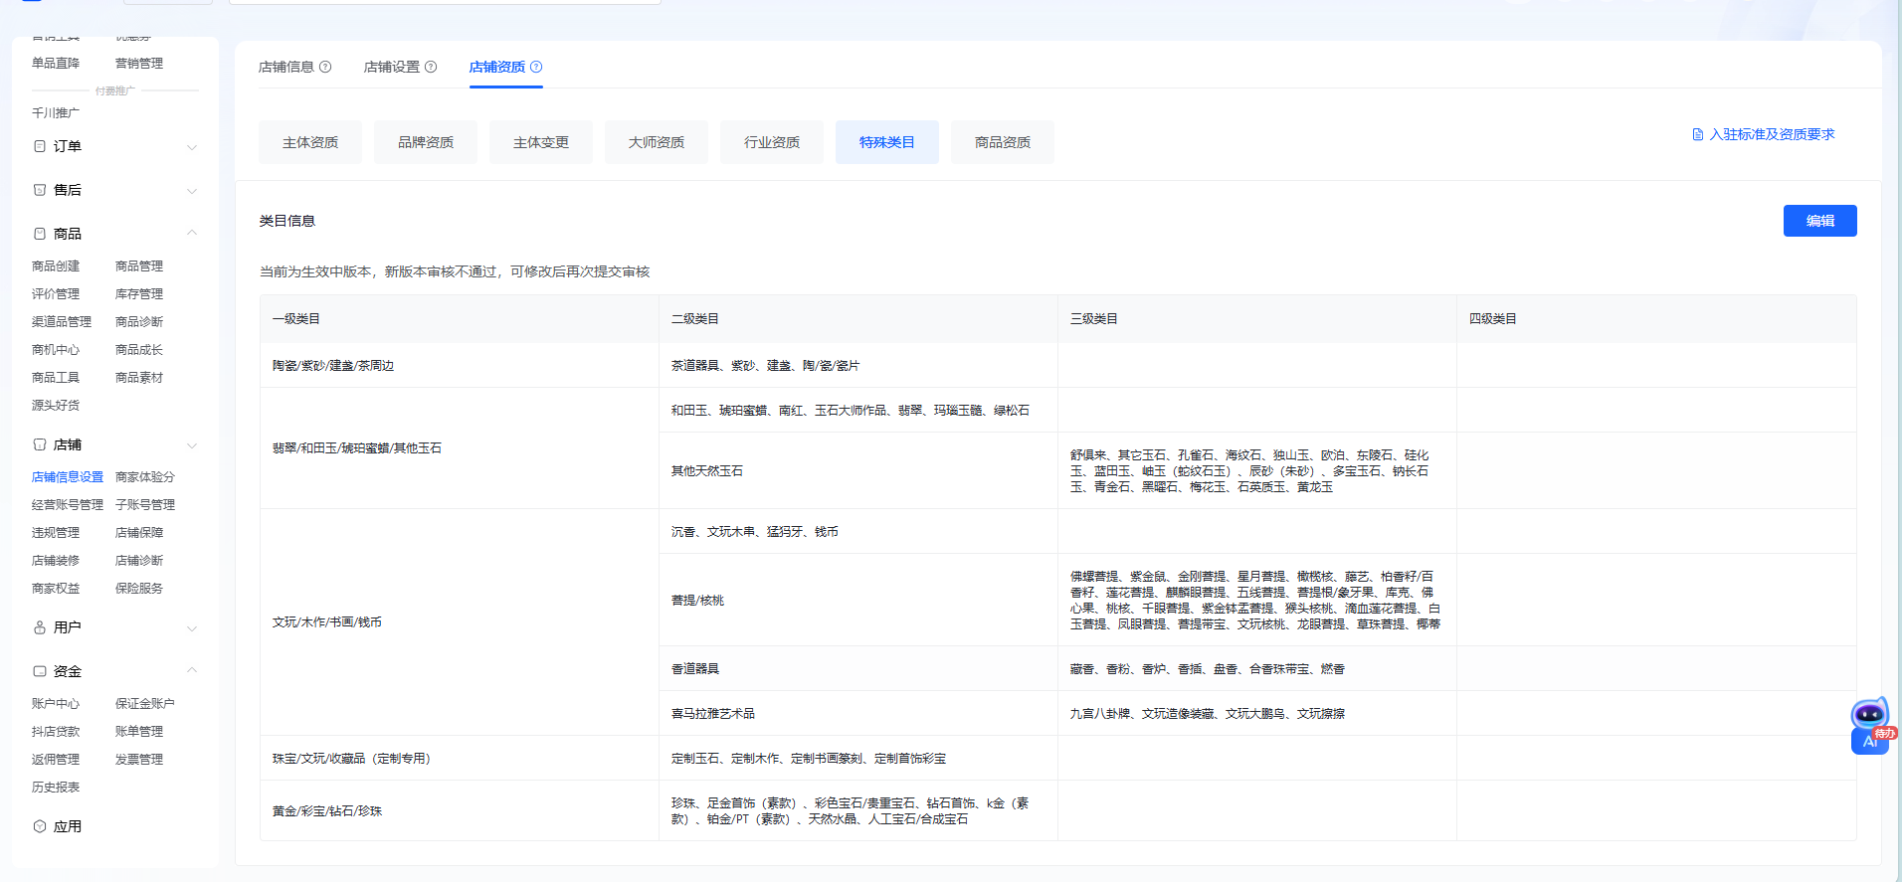The image size is (1902, 882).
Task: Open the 入驻标准及资质要求 link
Action: pyautogui.click(x=1772, y=134)
